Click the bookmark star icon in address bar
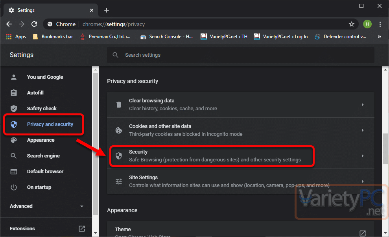This screenshot has width=389, height=237. (x=351, y=24)
